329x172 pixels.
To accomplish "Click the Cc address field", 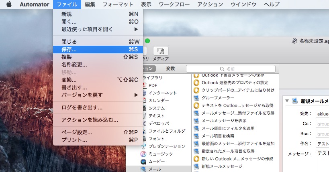I will (x=322, y=124).
